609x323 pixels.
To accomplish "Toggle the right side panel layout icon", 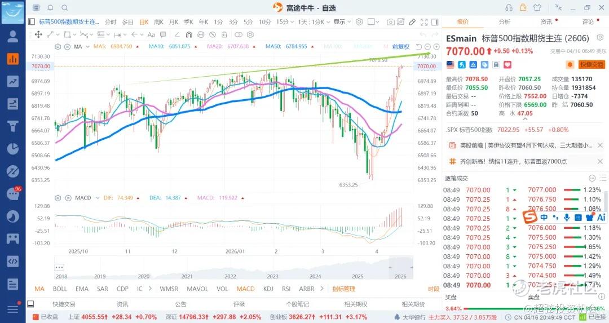I will [x=435, y=22].
